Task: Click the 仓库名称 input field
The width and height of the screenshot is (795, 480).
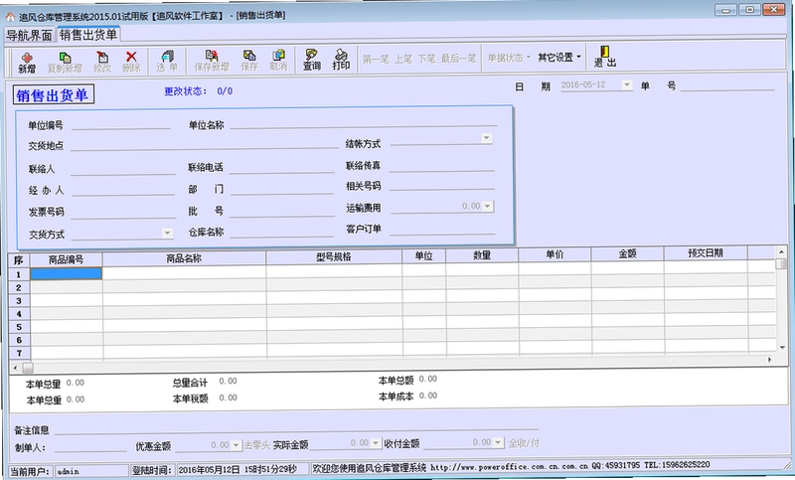Action: pyautogui.click(x=281, y=232)
